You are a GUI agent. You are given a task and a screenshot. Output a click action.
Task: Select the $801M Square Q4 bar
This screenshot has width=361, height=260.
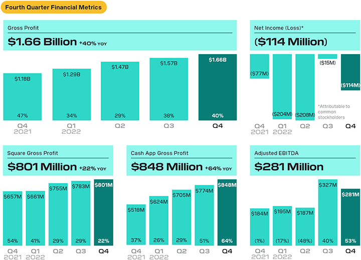pyautogui.click(x=104, y=212)
